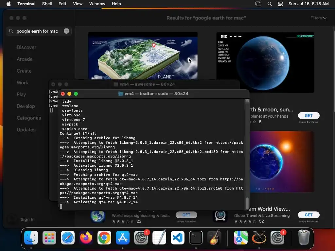
Task: Click the 'vm4 — awesome — 80×24' window title bar
Action: [144, 84]
